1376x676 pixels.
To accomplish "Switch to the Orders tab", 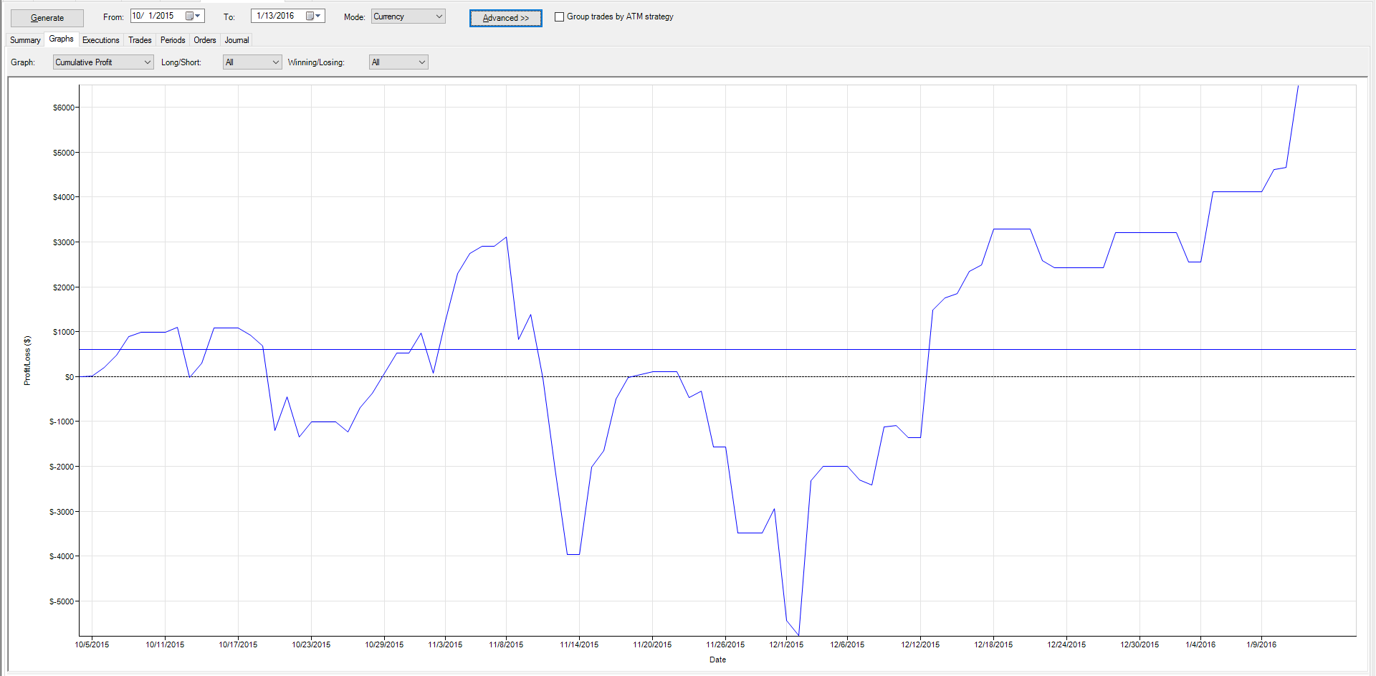I will (205, 40).
